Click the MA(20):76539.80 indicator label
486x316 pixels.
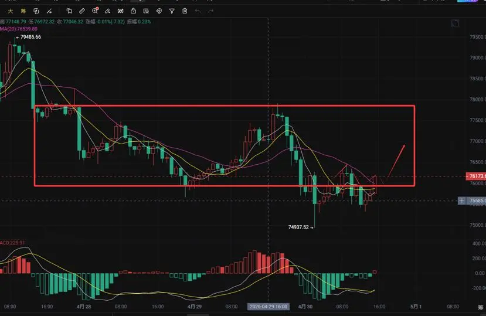point(19,29)
